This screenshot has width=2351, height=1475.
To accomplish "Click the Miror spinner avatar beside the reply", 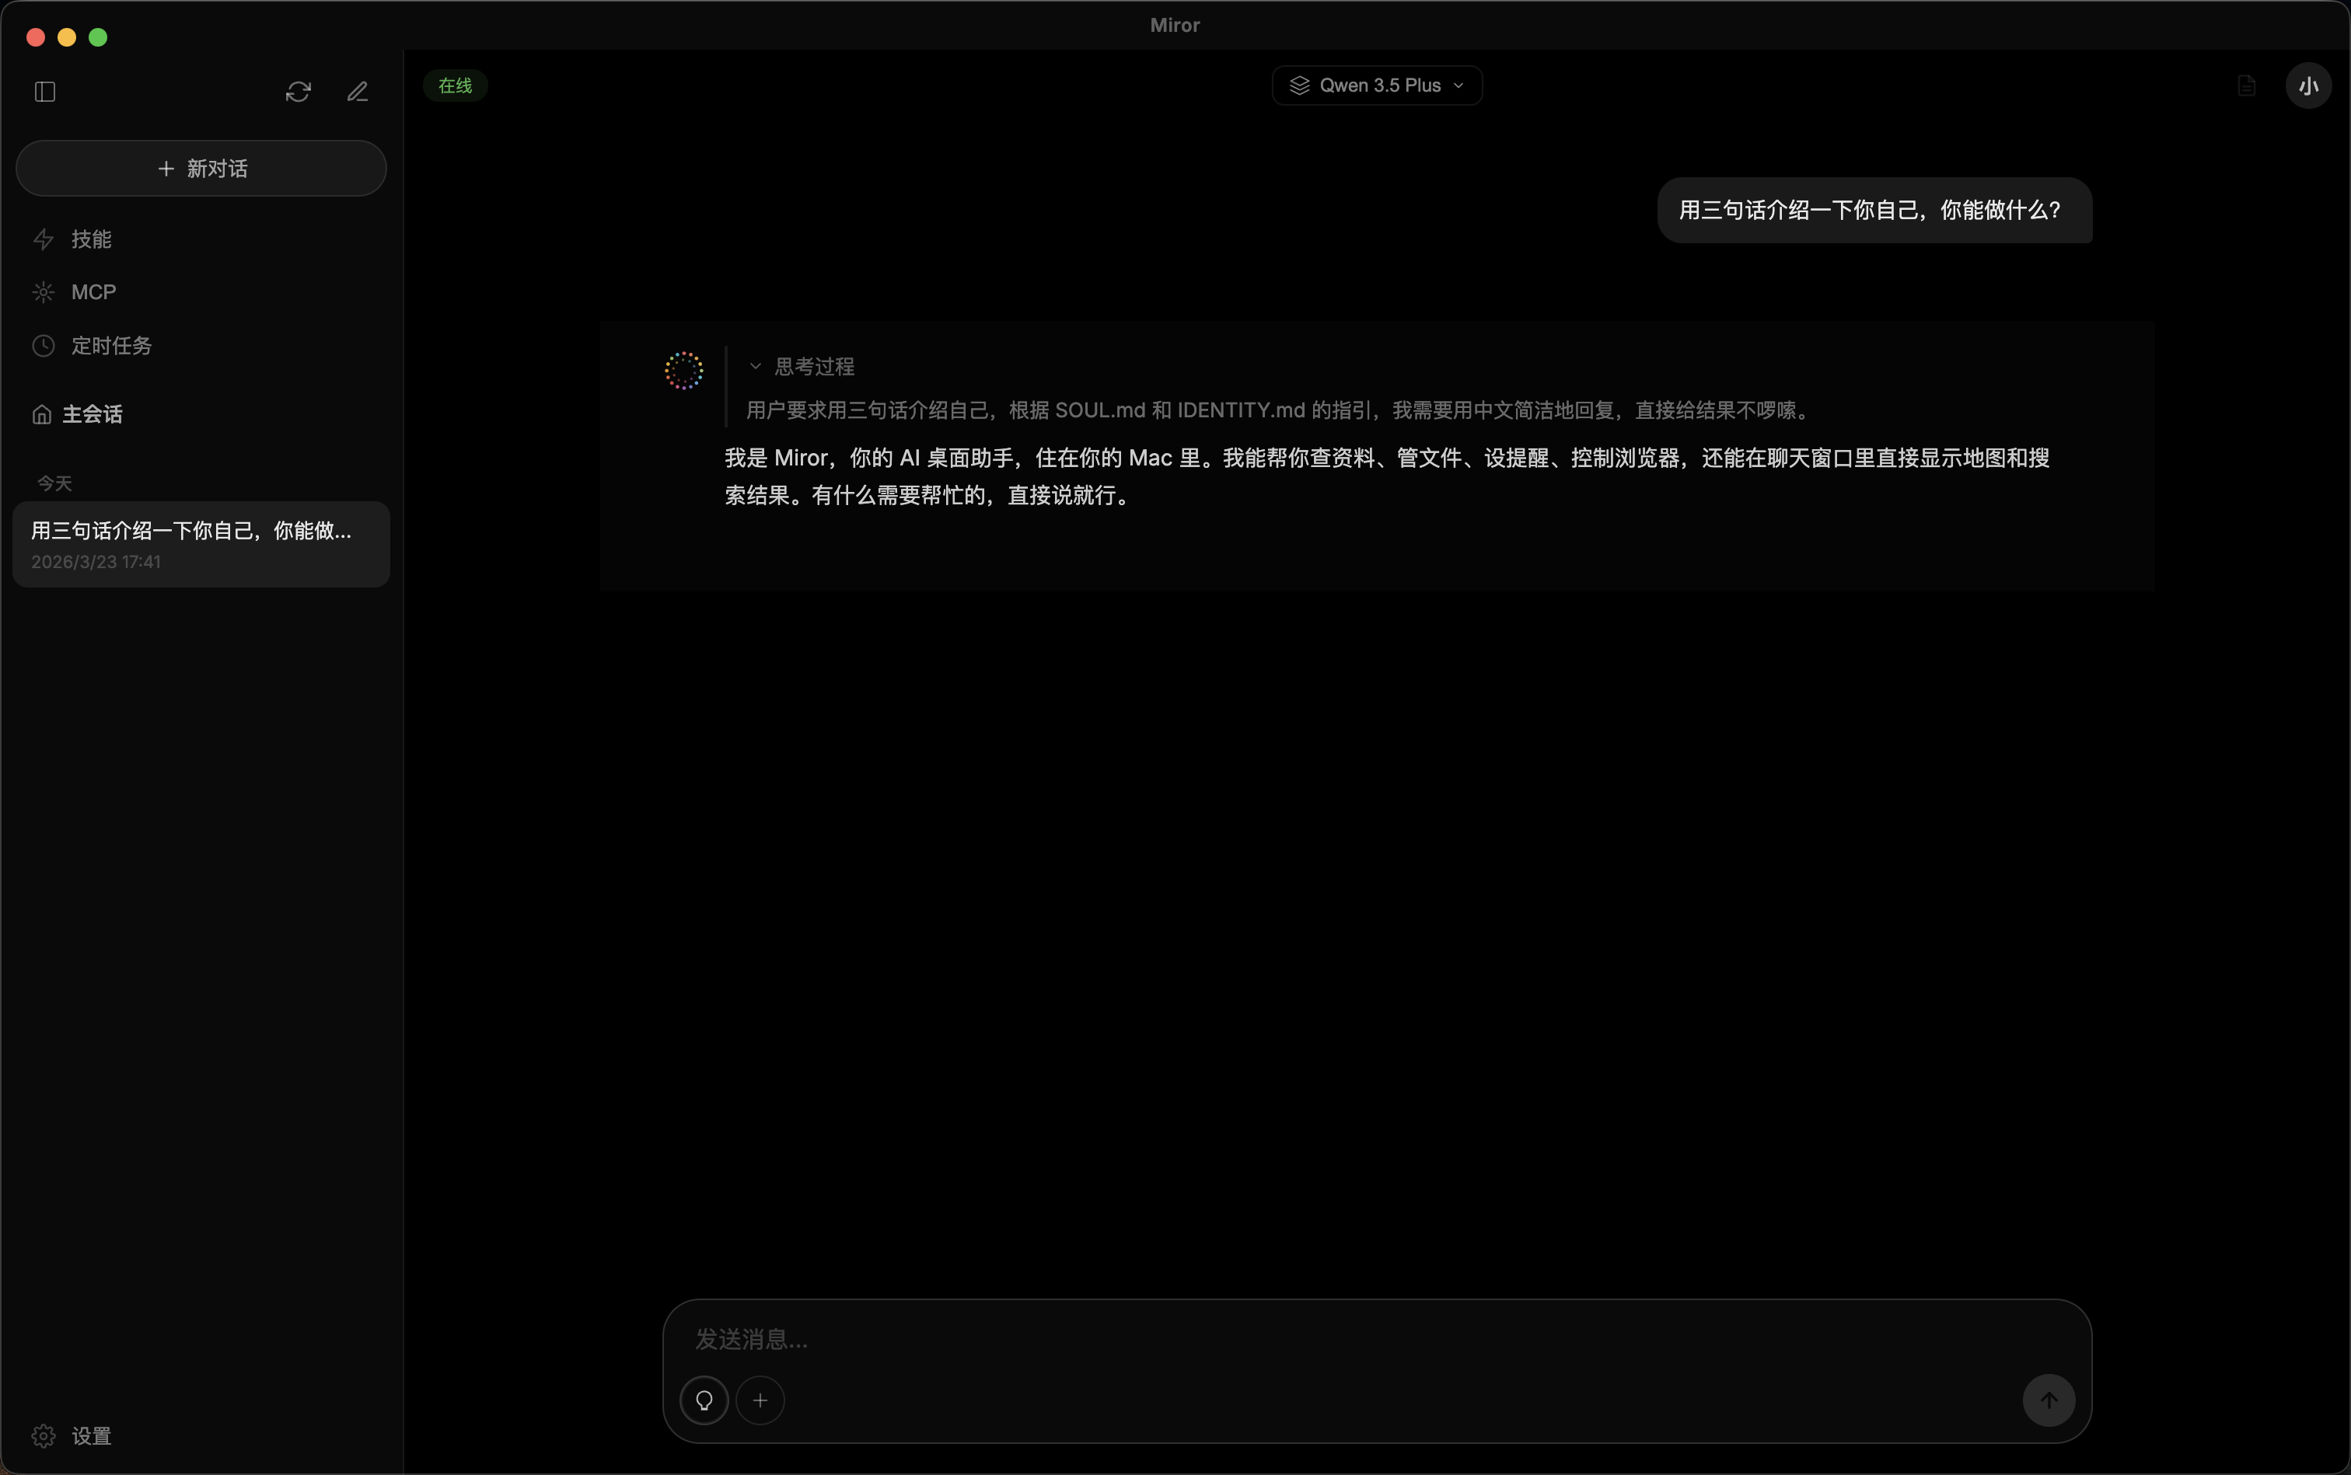I will [x=682, y=370].
